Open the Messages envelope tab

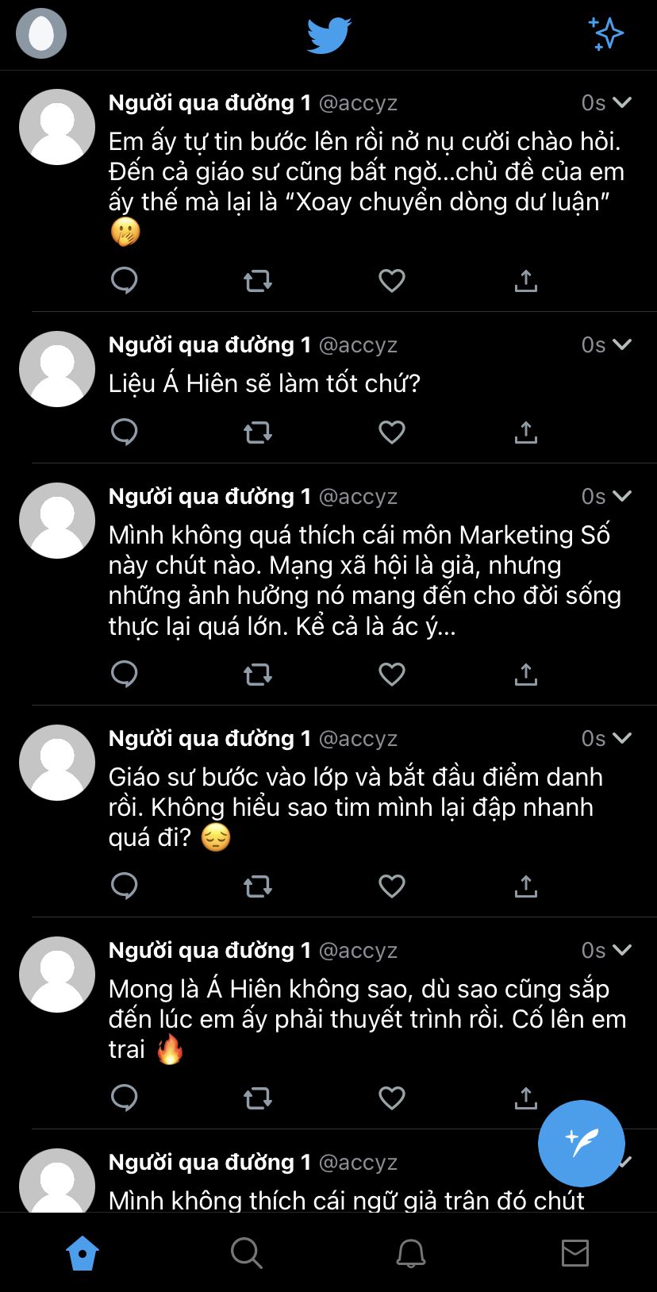click(x=574, y=1253)
